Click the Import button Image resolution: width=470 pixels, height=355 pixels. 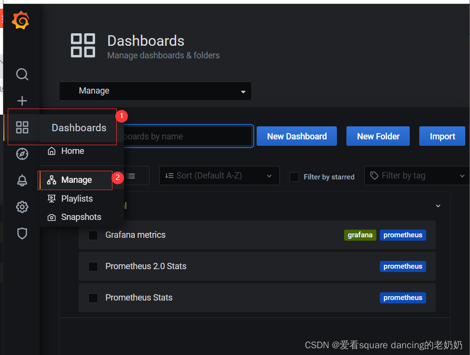click(x=442, y=137)
